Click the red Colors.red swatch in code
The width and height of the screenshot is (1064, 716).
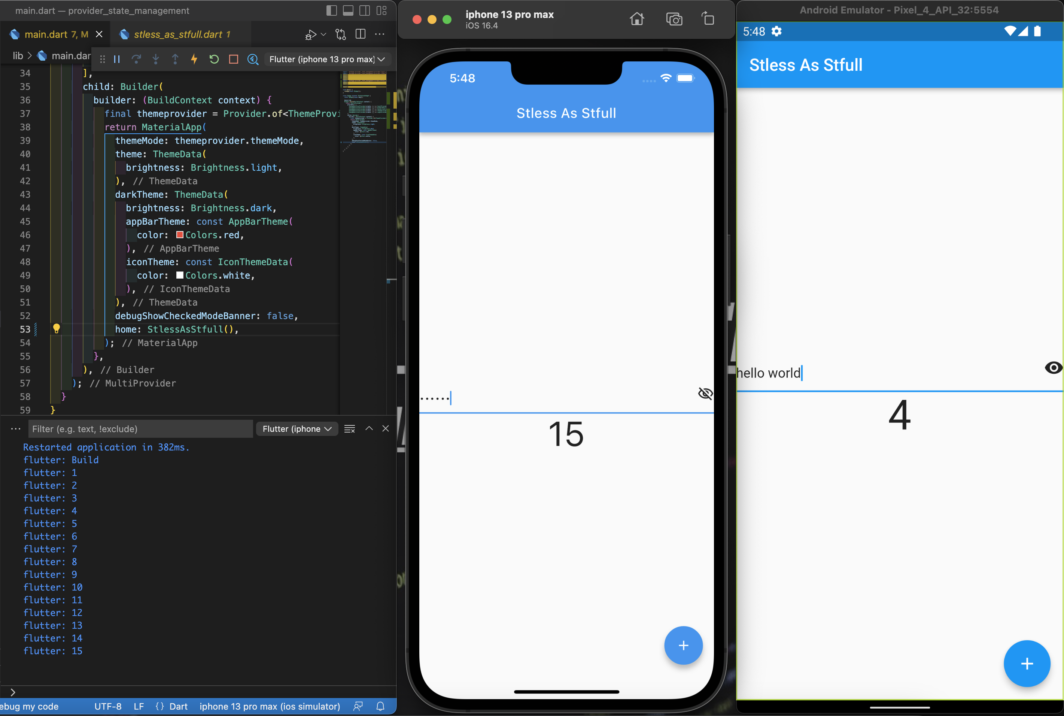[180, 235]
